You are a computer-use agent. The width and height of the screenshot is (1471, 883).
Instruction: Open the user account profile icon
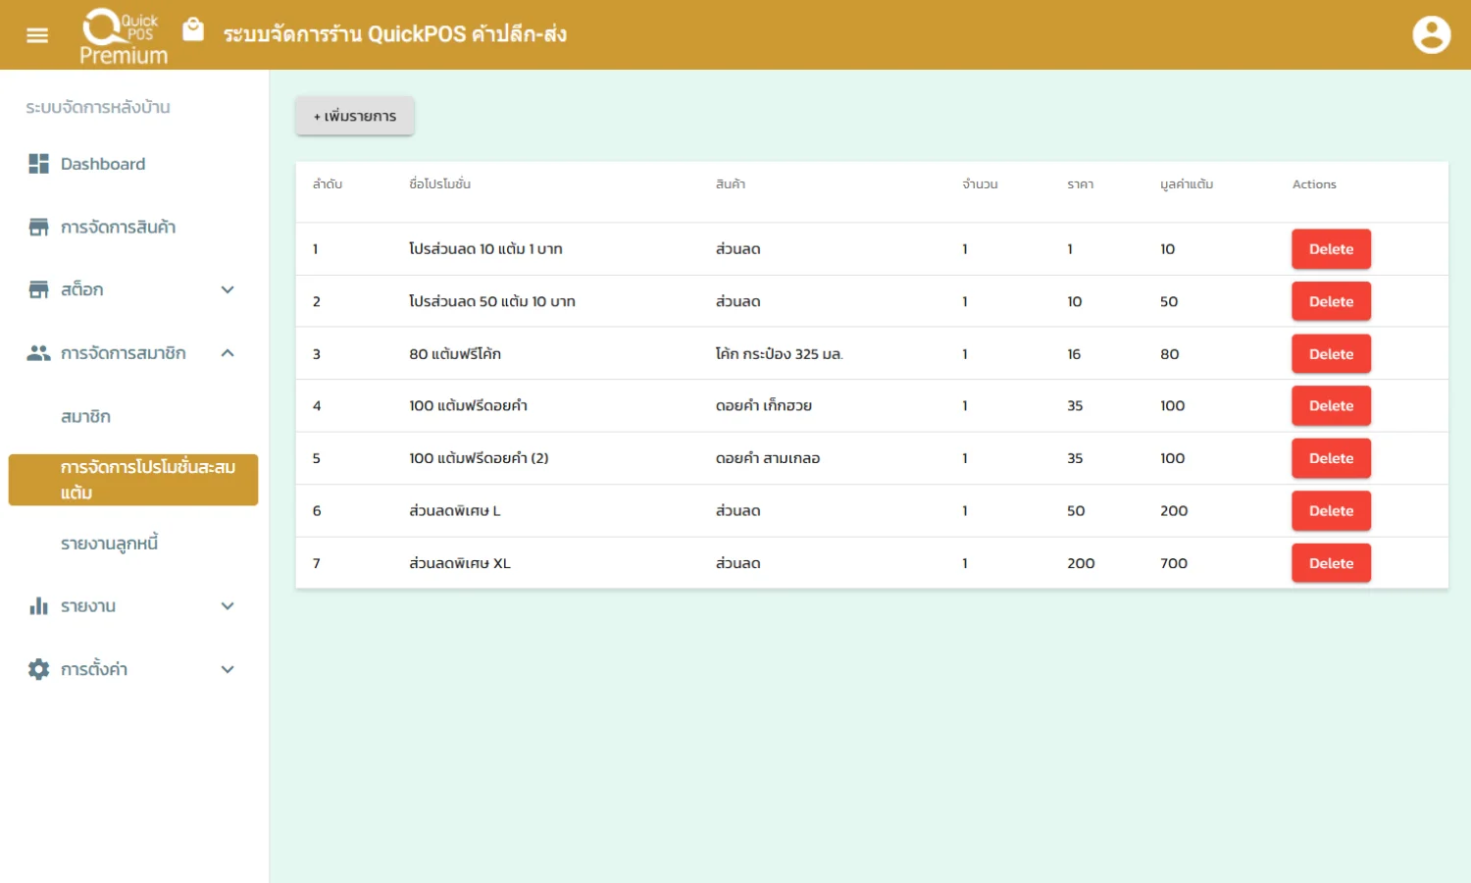(x=1431, y=35)
